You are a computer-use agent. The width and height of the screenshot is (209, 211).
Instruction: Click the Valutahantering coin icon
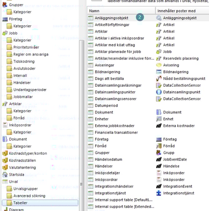tap(5, 167)
